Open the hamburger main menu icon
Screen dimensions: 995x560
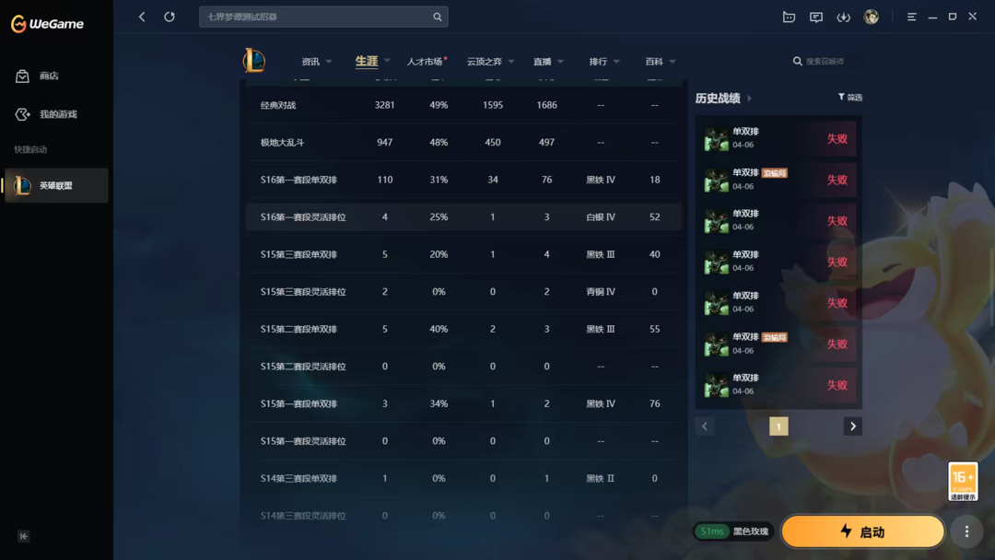pos(911,17)
